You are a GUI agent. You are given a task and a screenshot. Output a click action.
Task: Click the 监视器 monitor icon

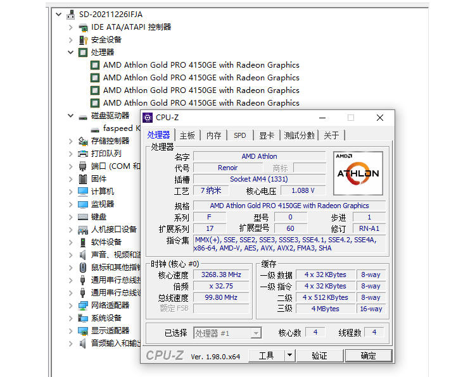click(83, 204)
